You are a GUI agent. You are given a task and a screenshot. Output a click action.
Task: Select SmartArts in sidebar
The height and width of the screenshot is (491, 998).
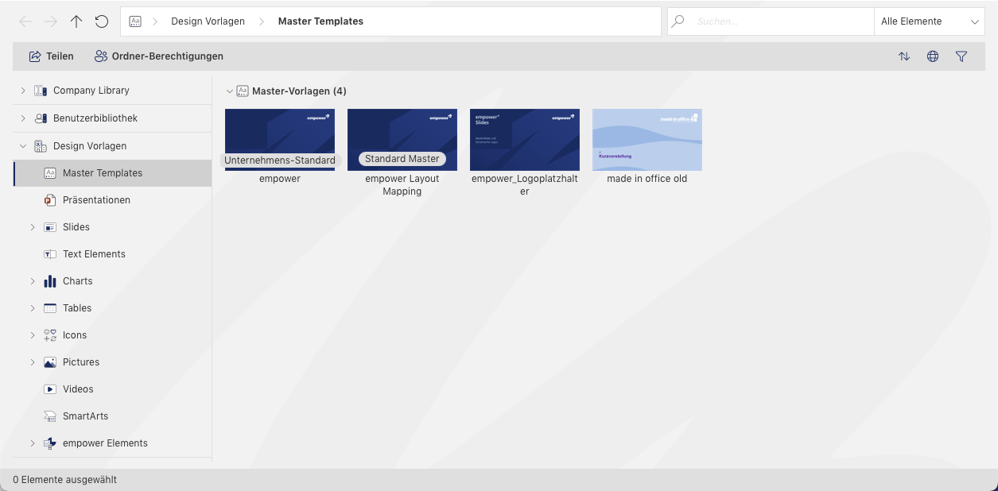[x=113, y=416]
